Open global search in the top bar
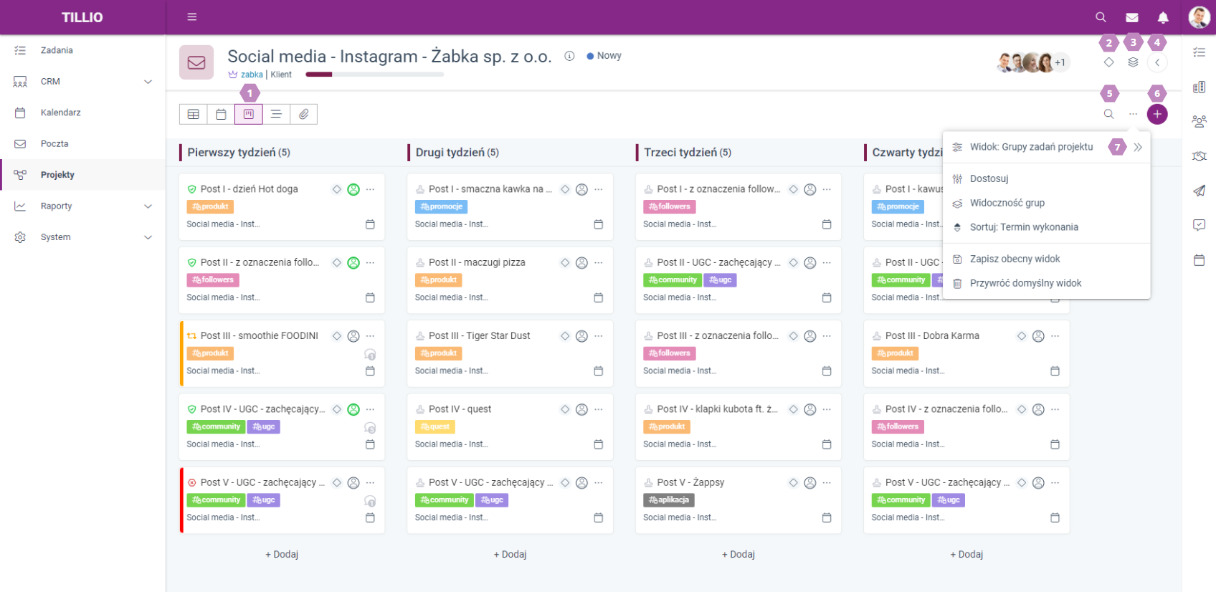The height and width of the screenshot is (592, 1216). point(1101,17)
